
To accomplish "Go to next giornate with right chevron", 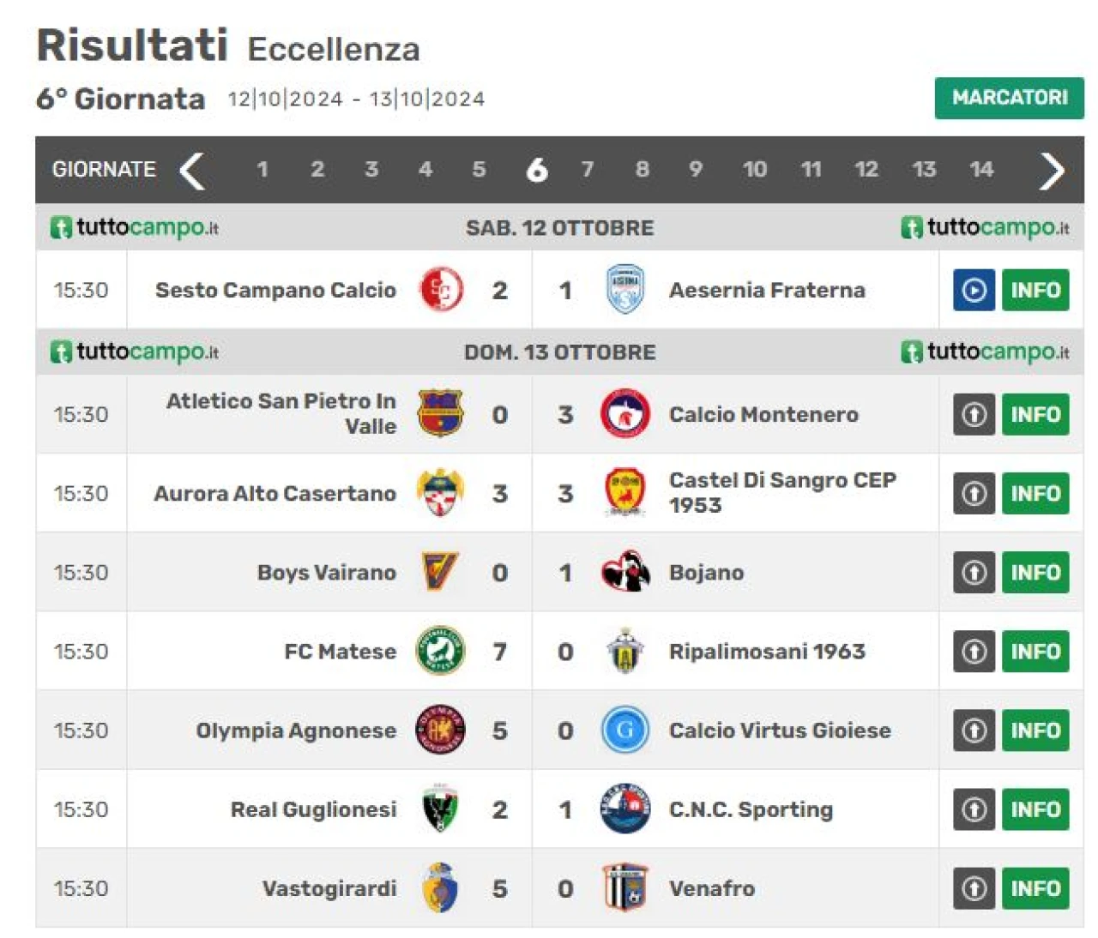I will tap(1052, 170).
